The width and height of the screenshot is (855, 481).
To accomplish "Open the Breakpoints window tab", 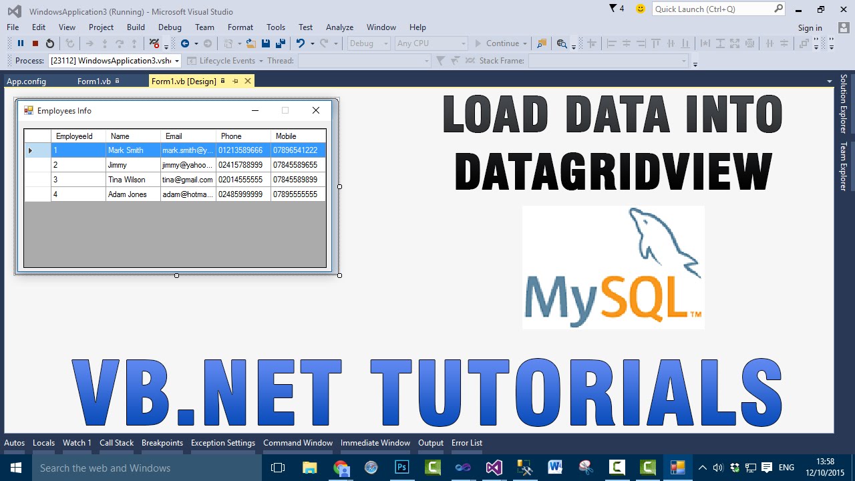I will click(x=162, y=443).
